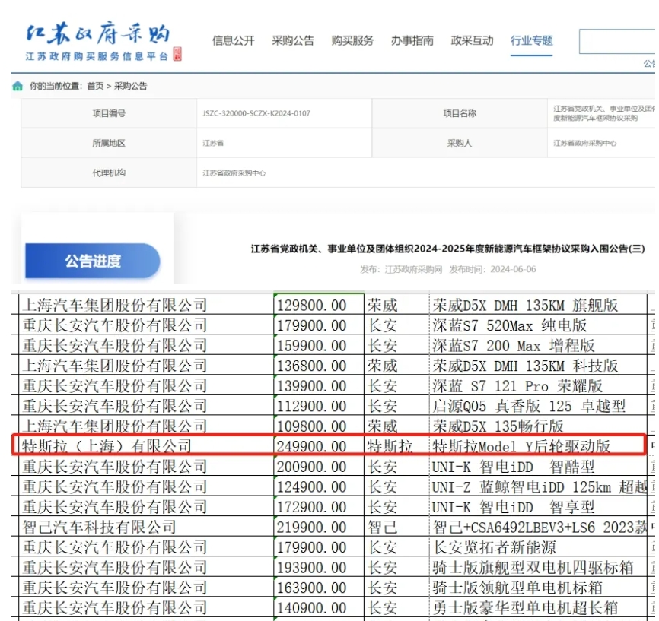Select price cell 139900.00
The image size is (659, 621).
319,385
